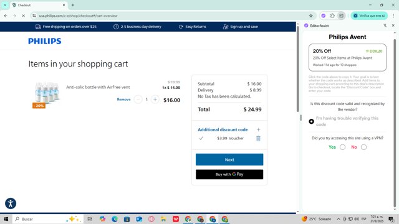Open site information icon in address bar
Image resolution: width=399 pixels, height=224 pixels.
tap(34, 16)
